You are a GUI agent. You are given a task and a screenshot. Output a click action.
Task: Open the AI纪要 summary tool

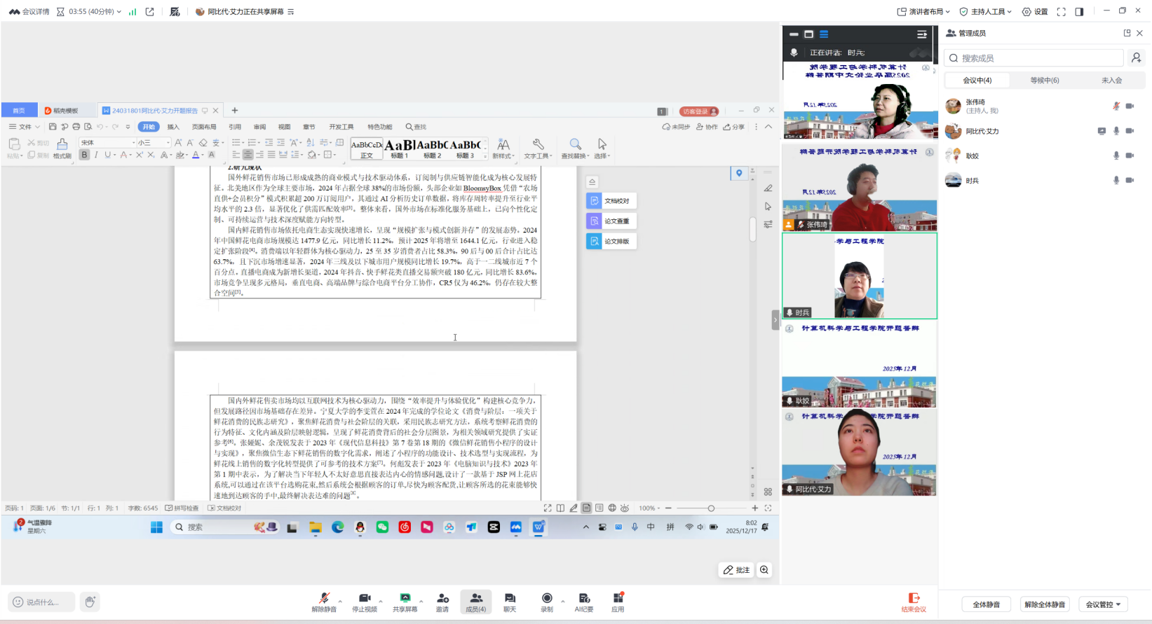[584, 602]
